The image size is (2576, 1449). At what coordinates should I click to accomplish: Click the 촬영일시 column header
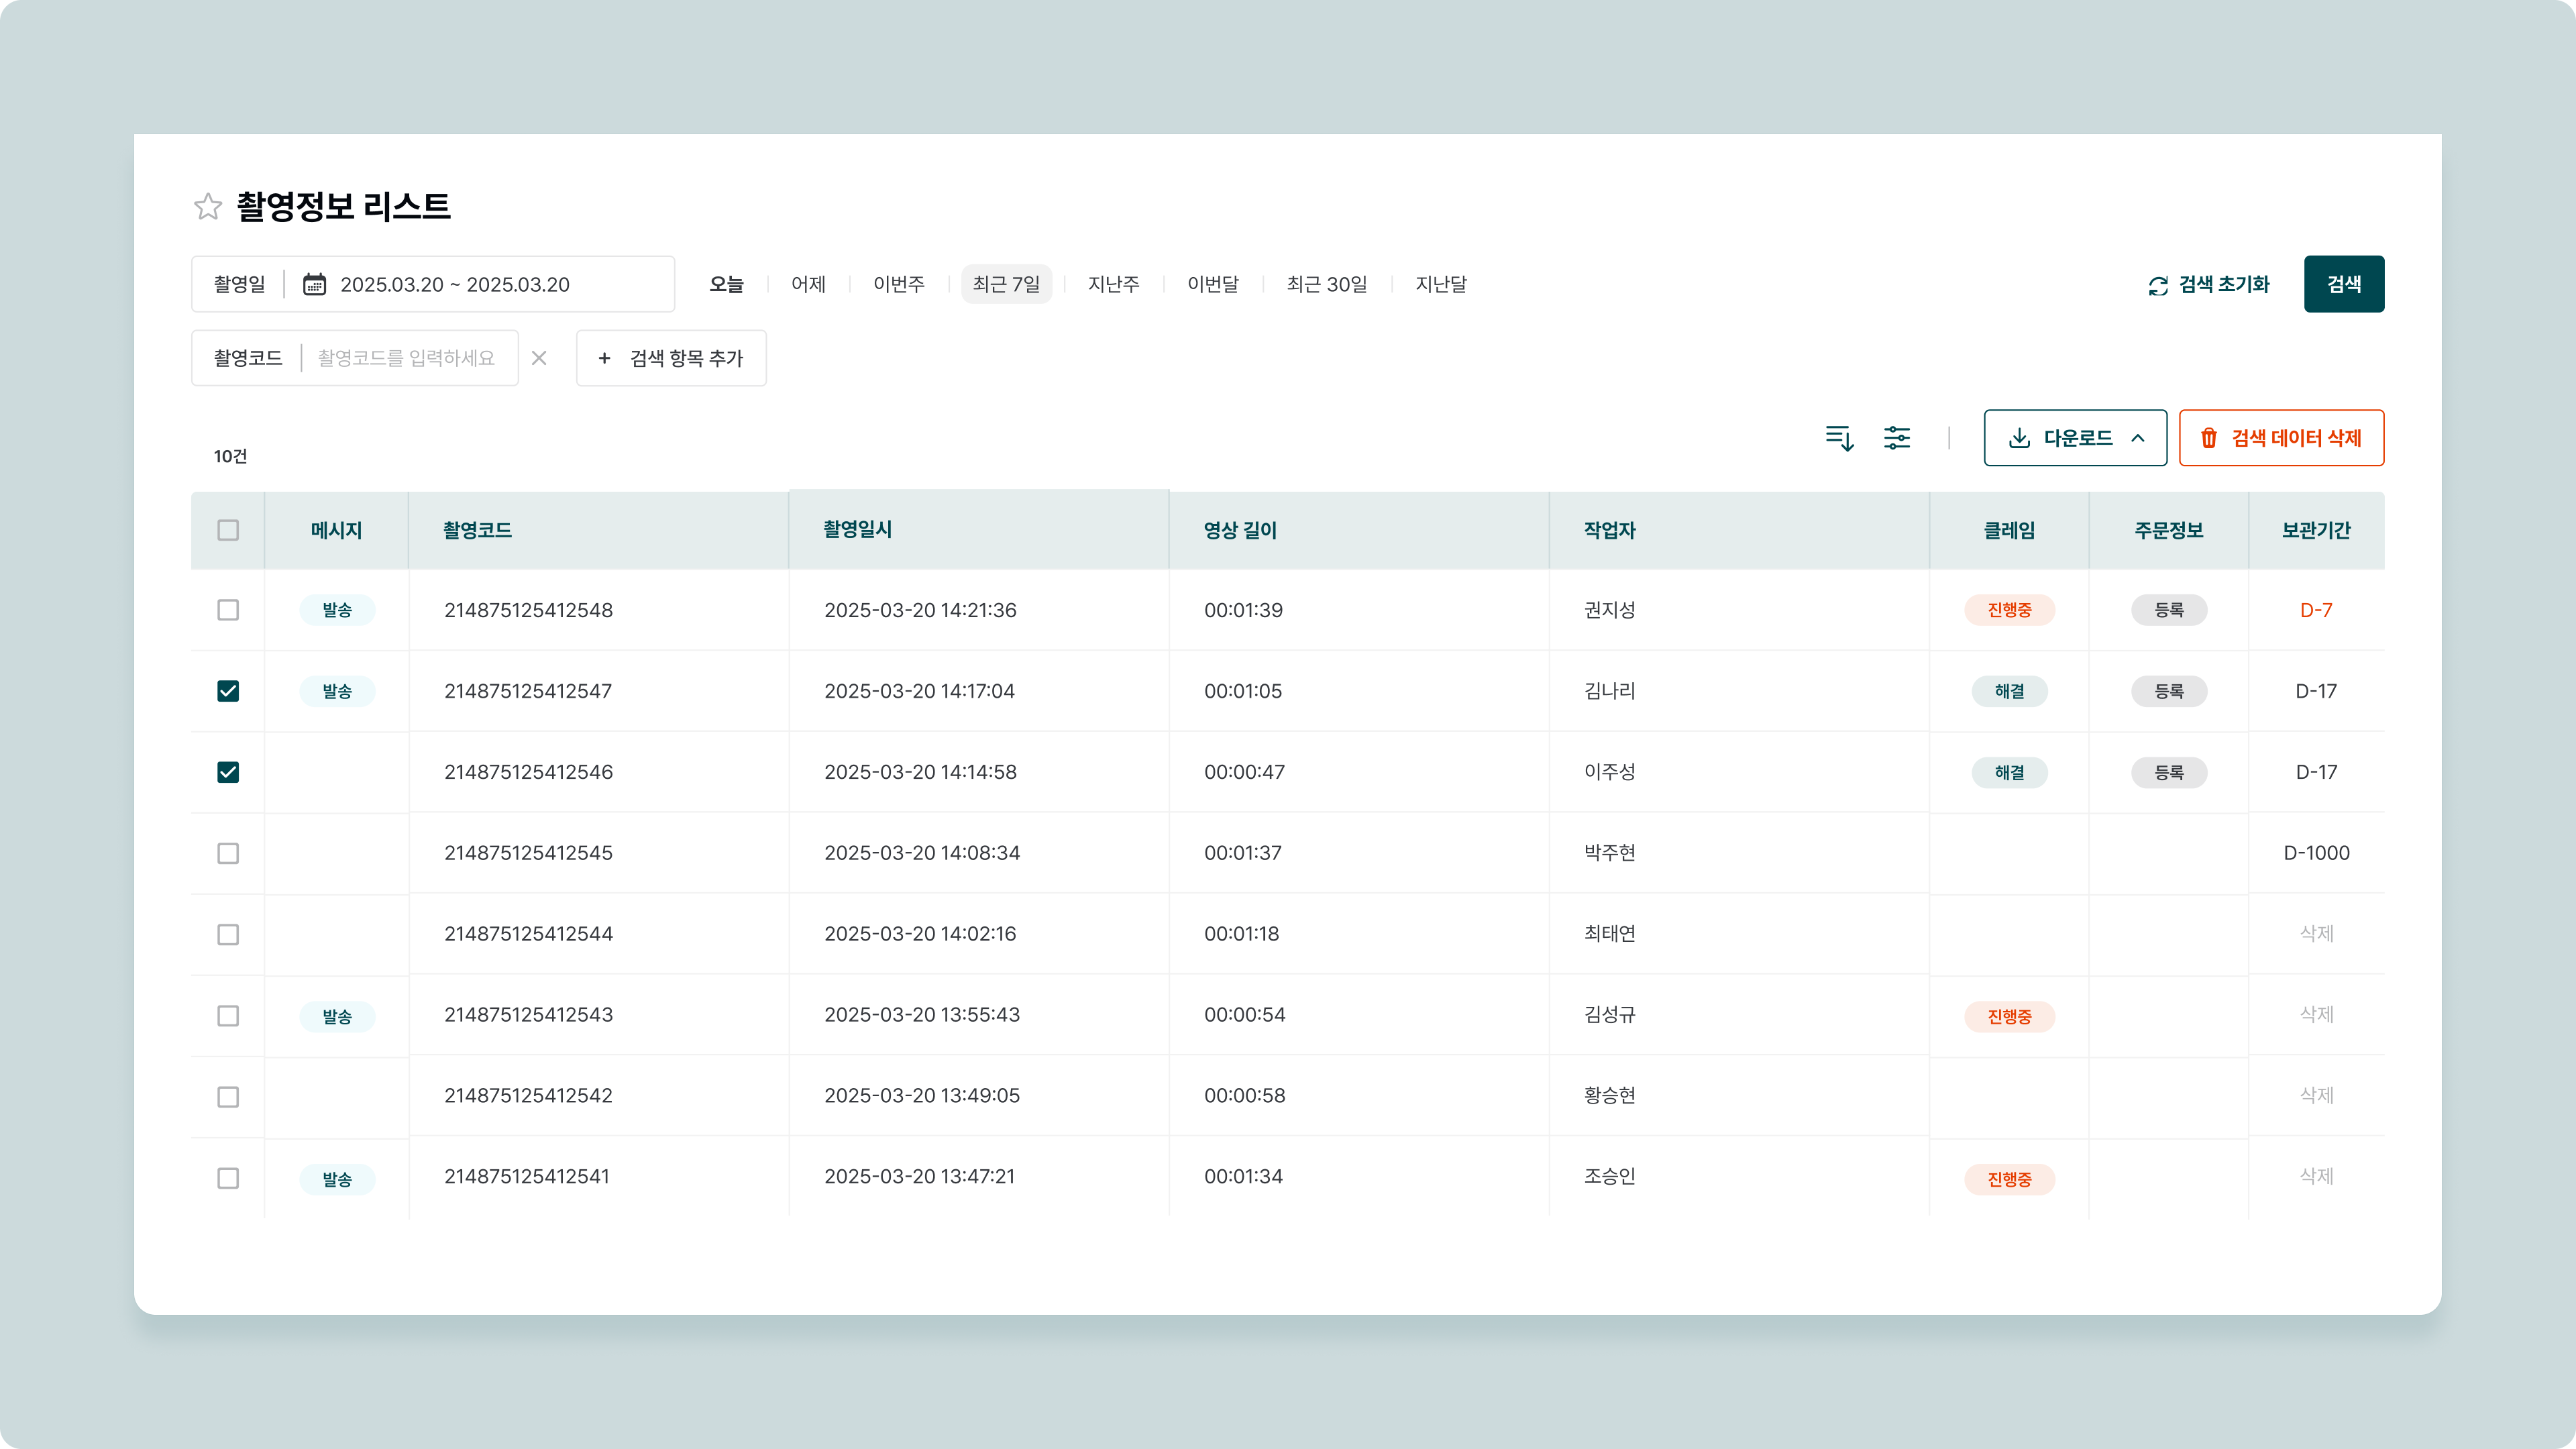857,529
